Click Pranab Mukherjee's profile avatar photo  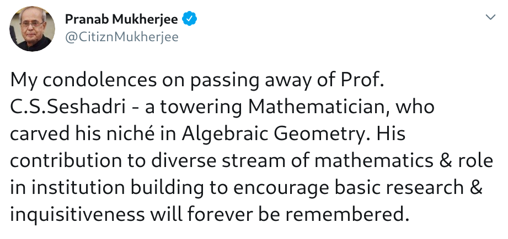32,29
